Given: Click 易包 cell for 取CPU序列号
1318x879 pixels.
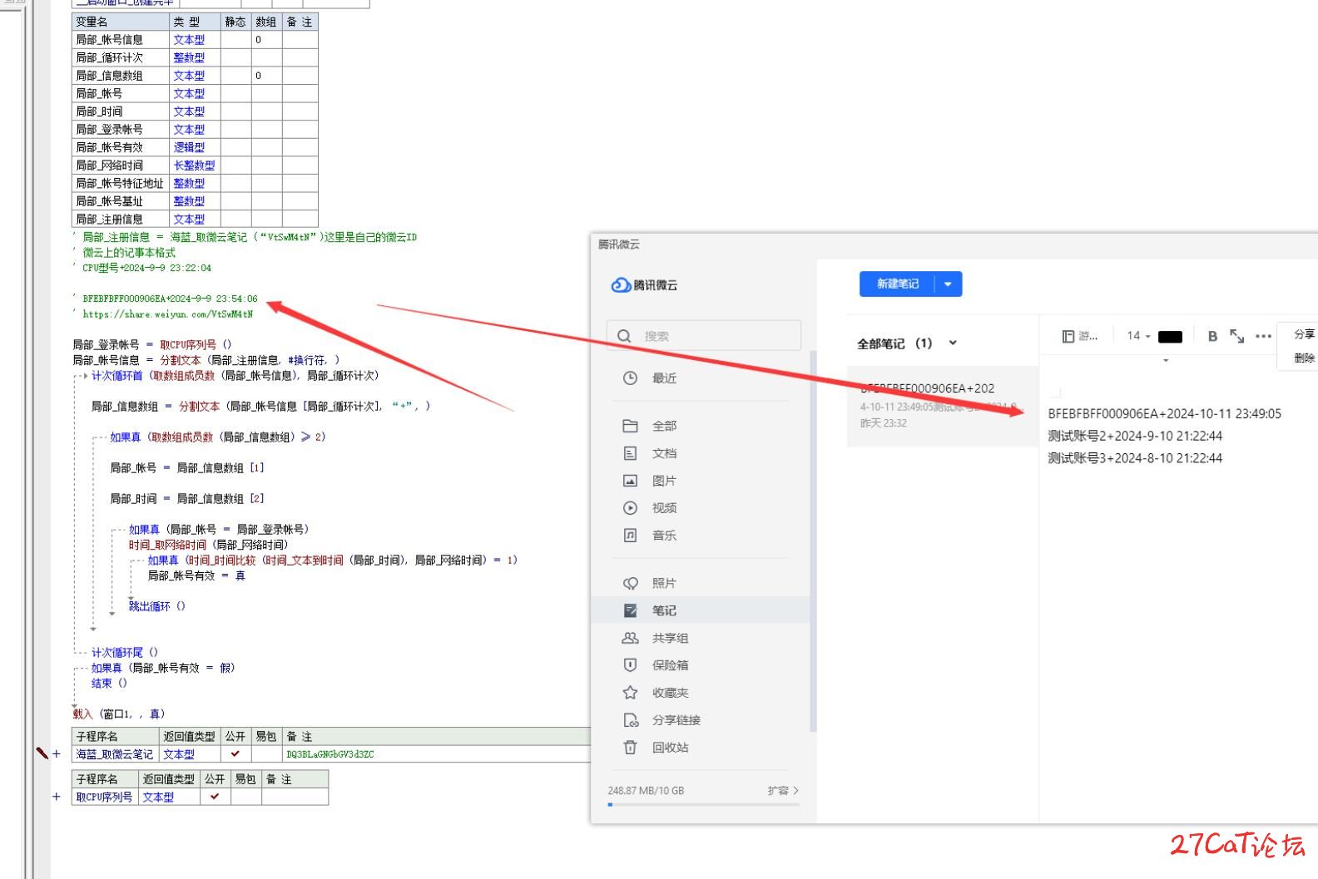Looking at the screenshot, I should [245, 797].
